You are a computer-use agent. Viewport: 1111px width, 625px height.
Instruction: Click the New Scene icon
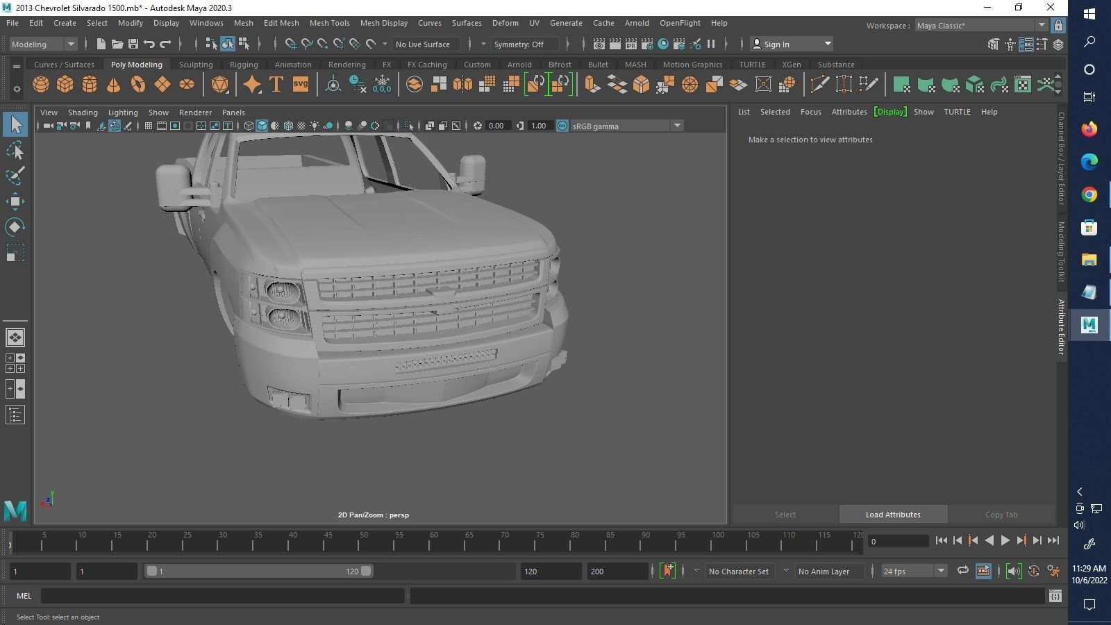pyautogui.click(x=101, y=44)
